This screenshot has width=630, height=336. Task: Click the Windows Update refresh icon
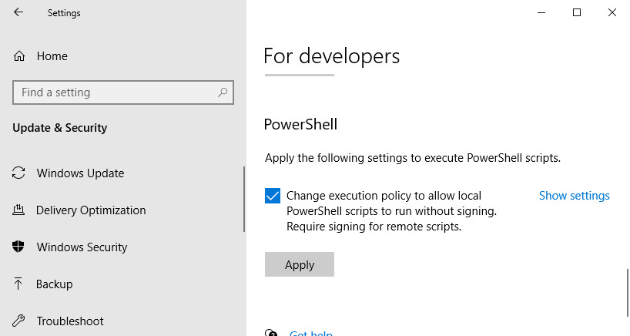click(x=18, y=173)
